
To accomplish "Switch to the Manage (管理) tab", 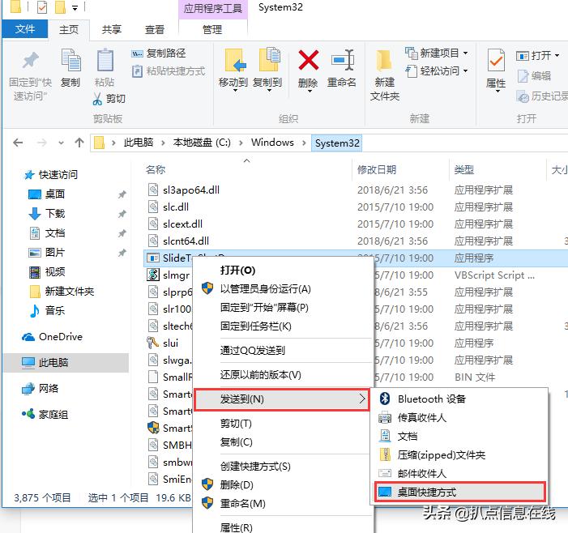I will [212, 29].
